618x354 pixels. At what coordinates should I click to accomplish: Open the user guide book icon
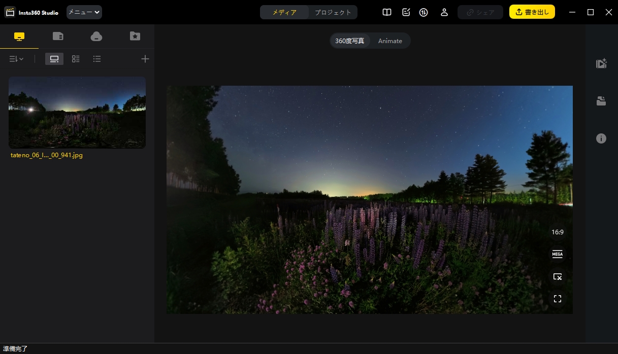tap(387, 12)
